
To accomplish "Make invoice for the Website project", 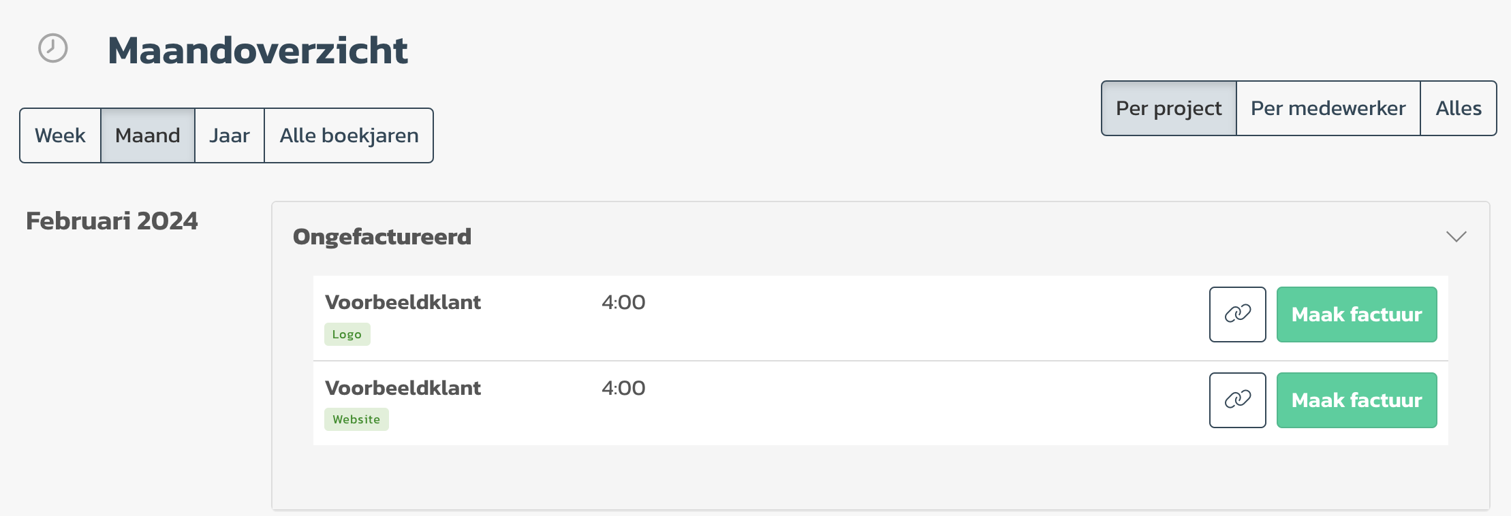I will [1356, 400].
